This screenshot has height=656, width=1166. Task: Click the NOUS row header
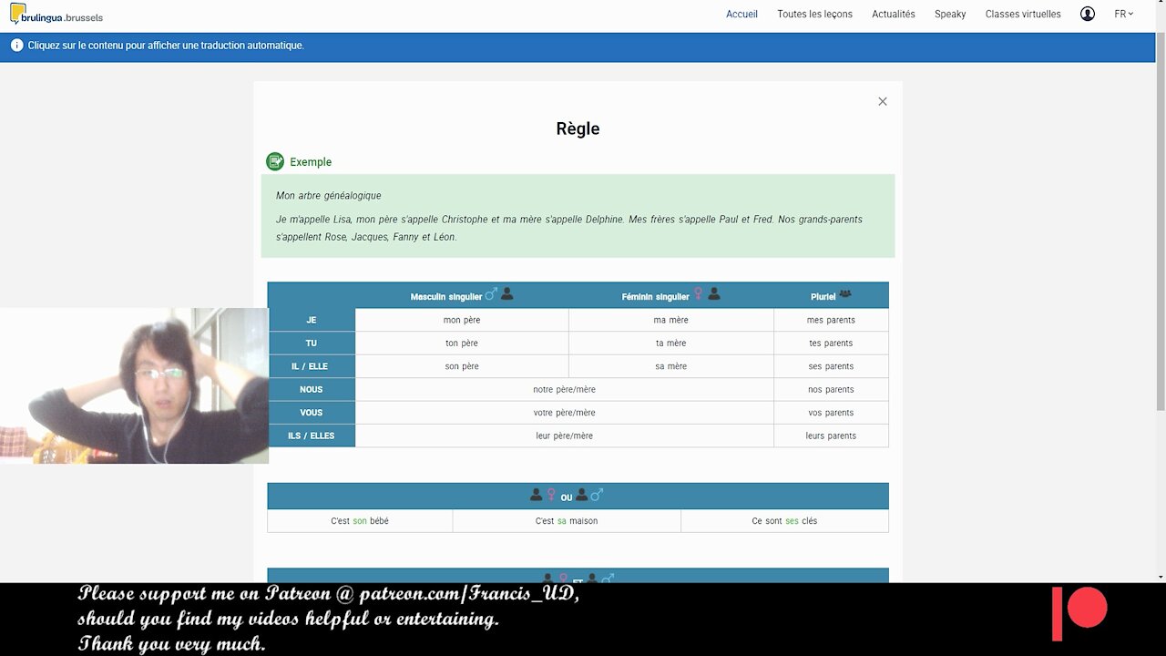312,389
